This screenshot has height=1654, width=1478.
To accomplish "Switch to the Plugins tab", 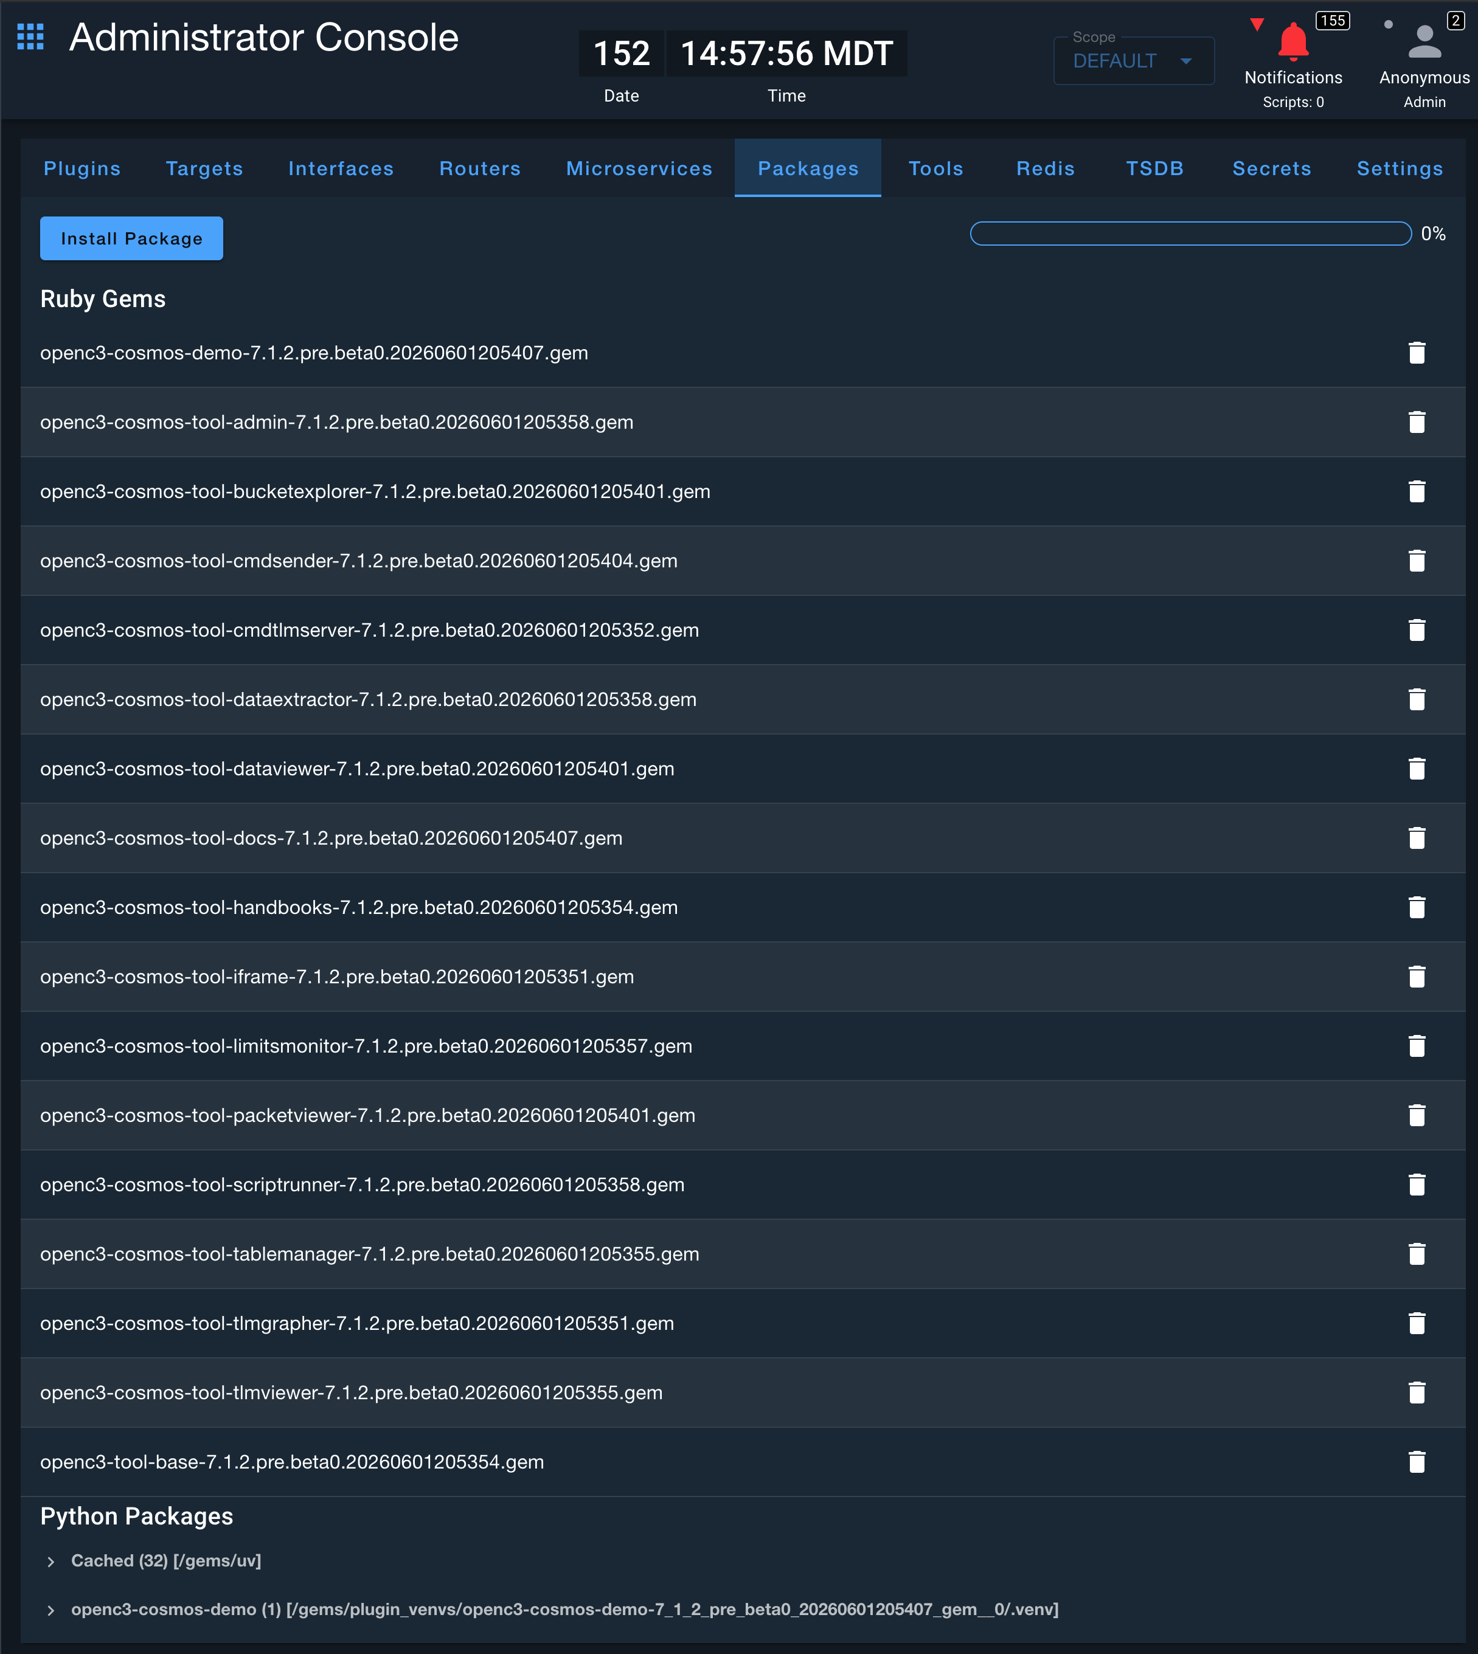I will coord(82,168).
